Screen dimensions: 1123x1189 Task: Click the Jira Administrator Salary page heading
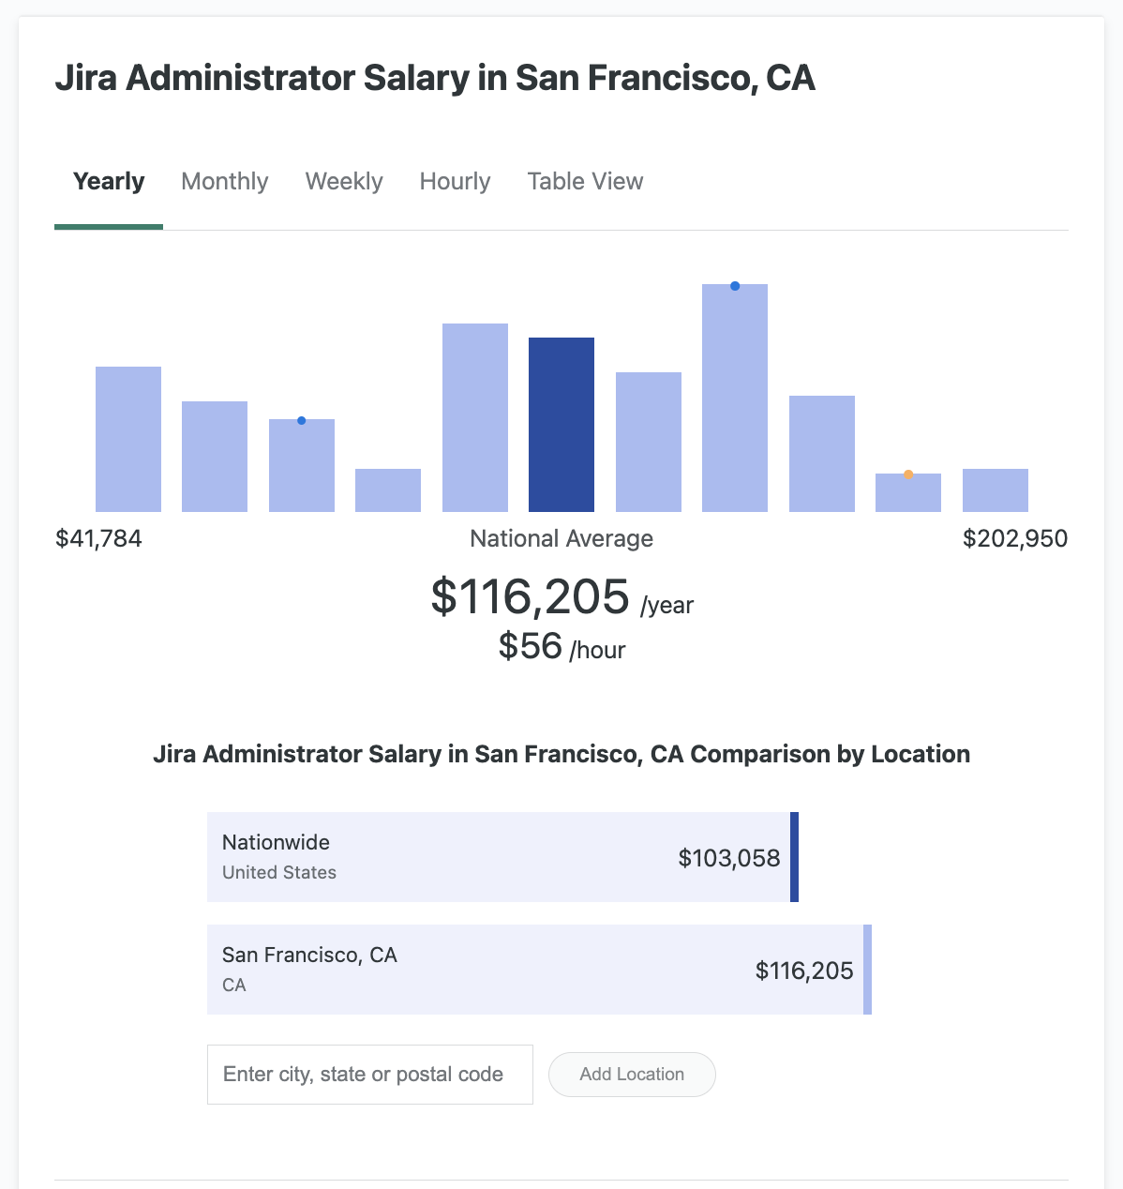coord(437,78)
